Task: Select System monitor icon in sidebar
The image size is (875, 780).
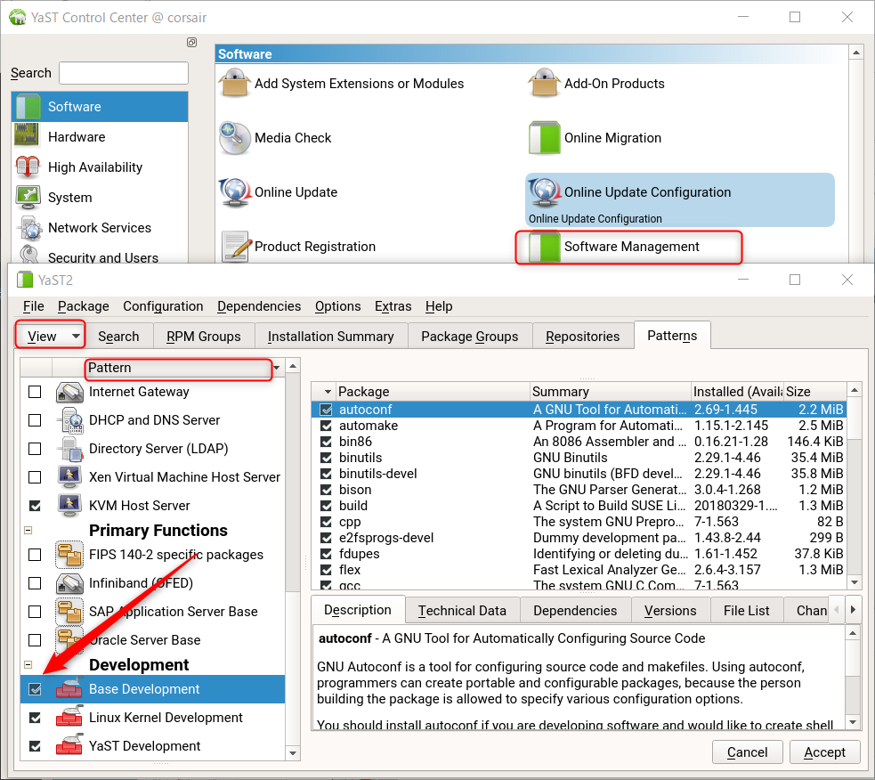Action: [28, 197]
